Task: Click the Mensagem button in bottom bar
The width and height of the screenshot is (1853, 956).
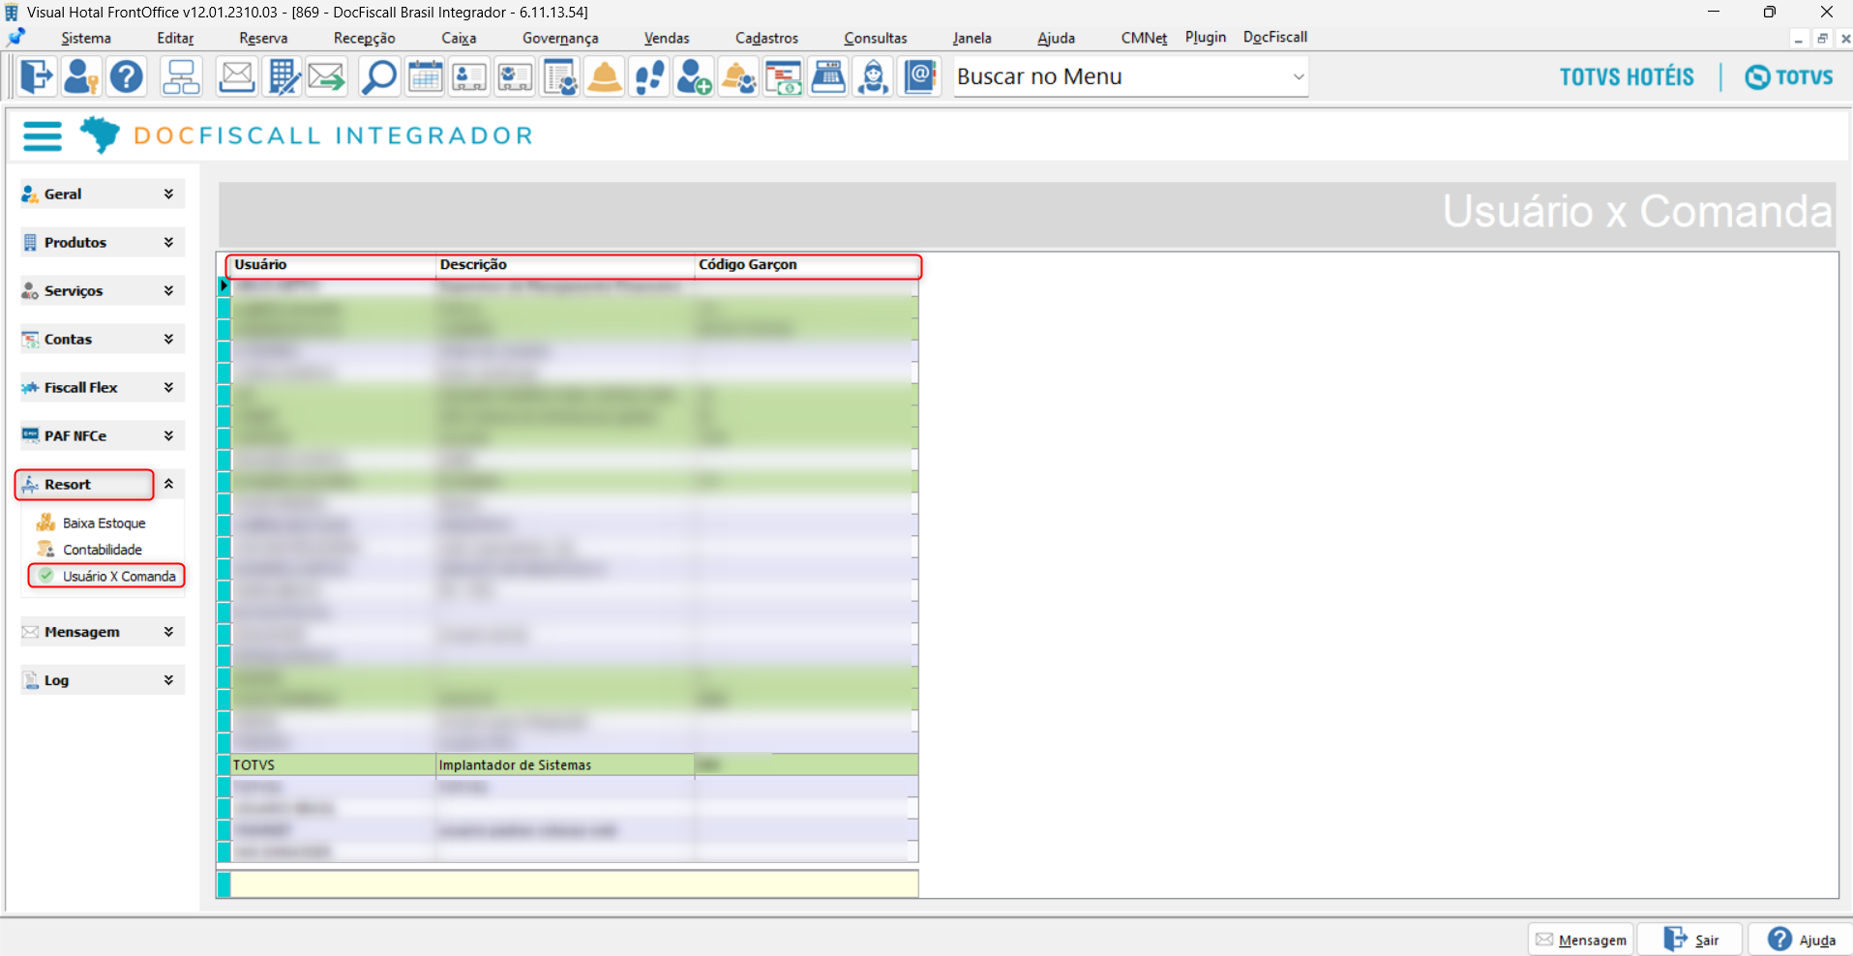Action: (x=1581, y=940)
